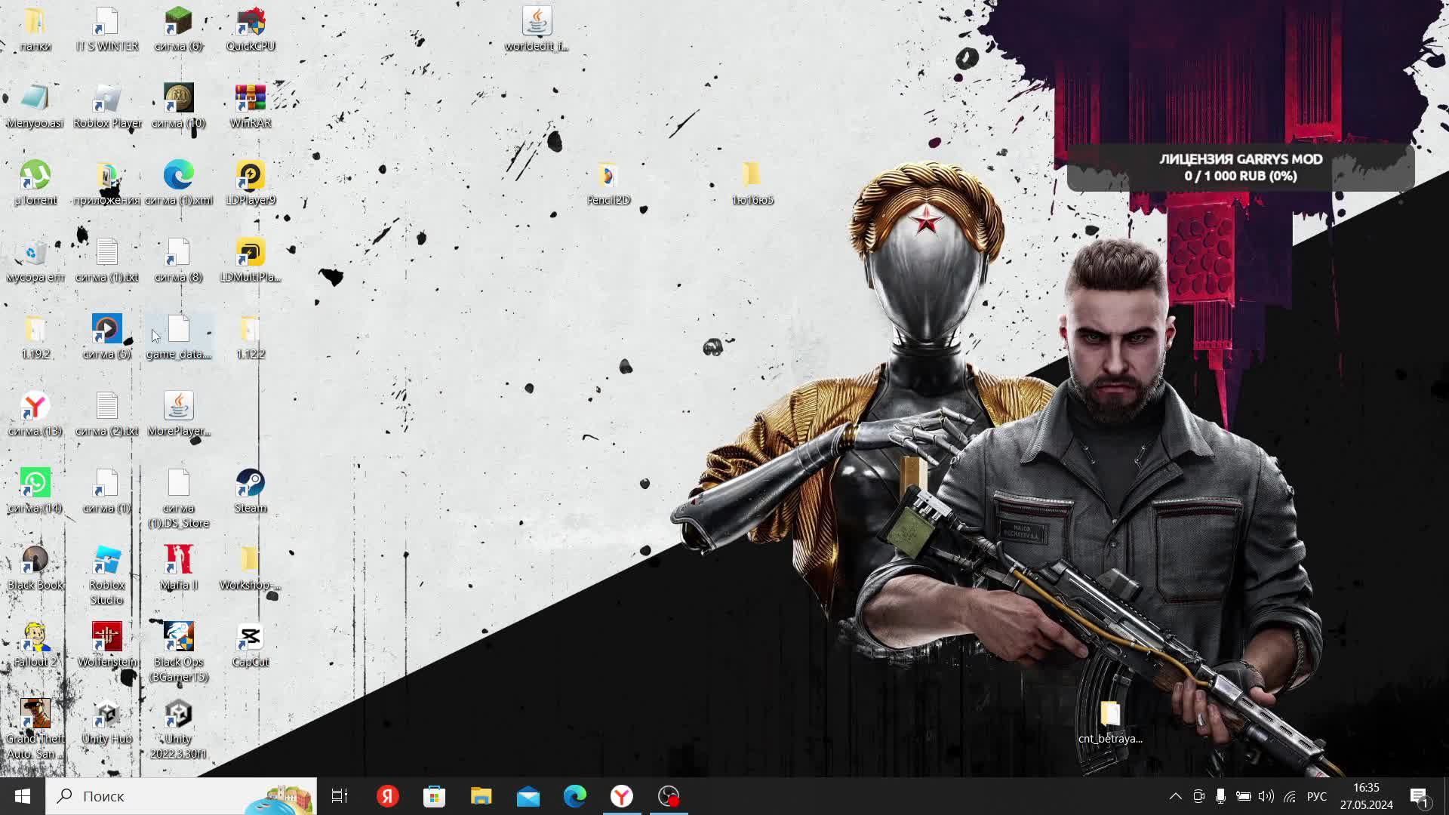Select the game_data file icon
The image size is (1449, 815).
[179, 338]
